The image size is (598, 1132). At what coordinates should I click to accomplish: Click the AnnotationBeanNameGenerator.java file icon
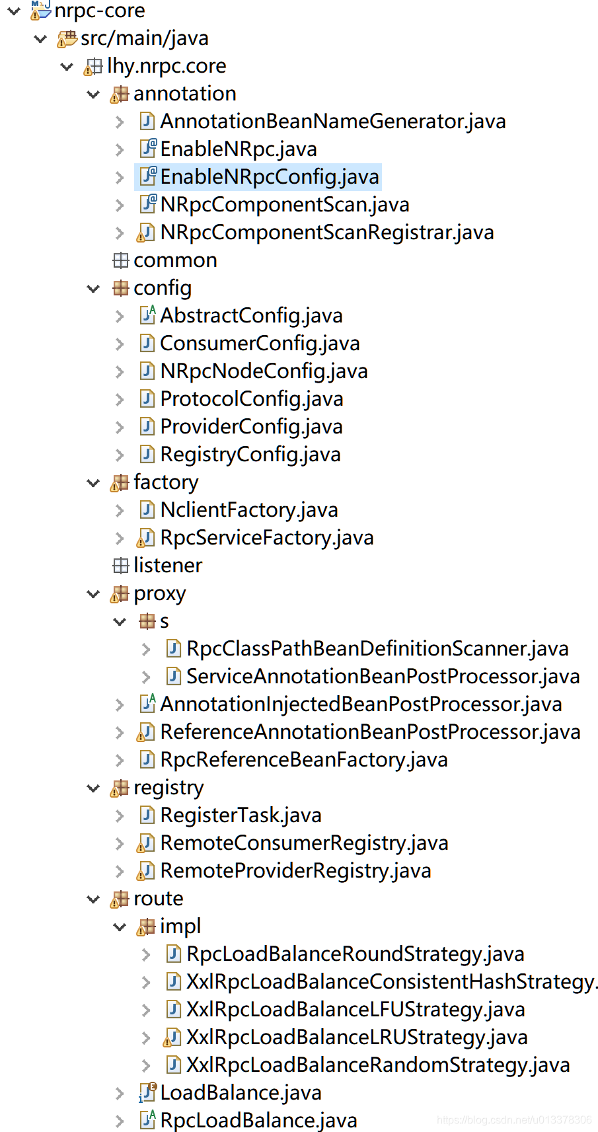(x=147, y=122)
